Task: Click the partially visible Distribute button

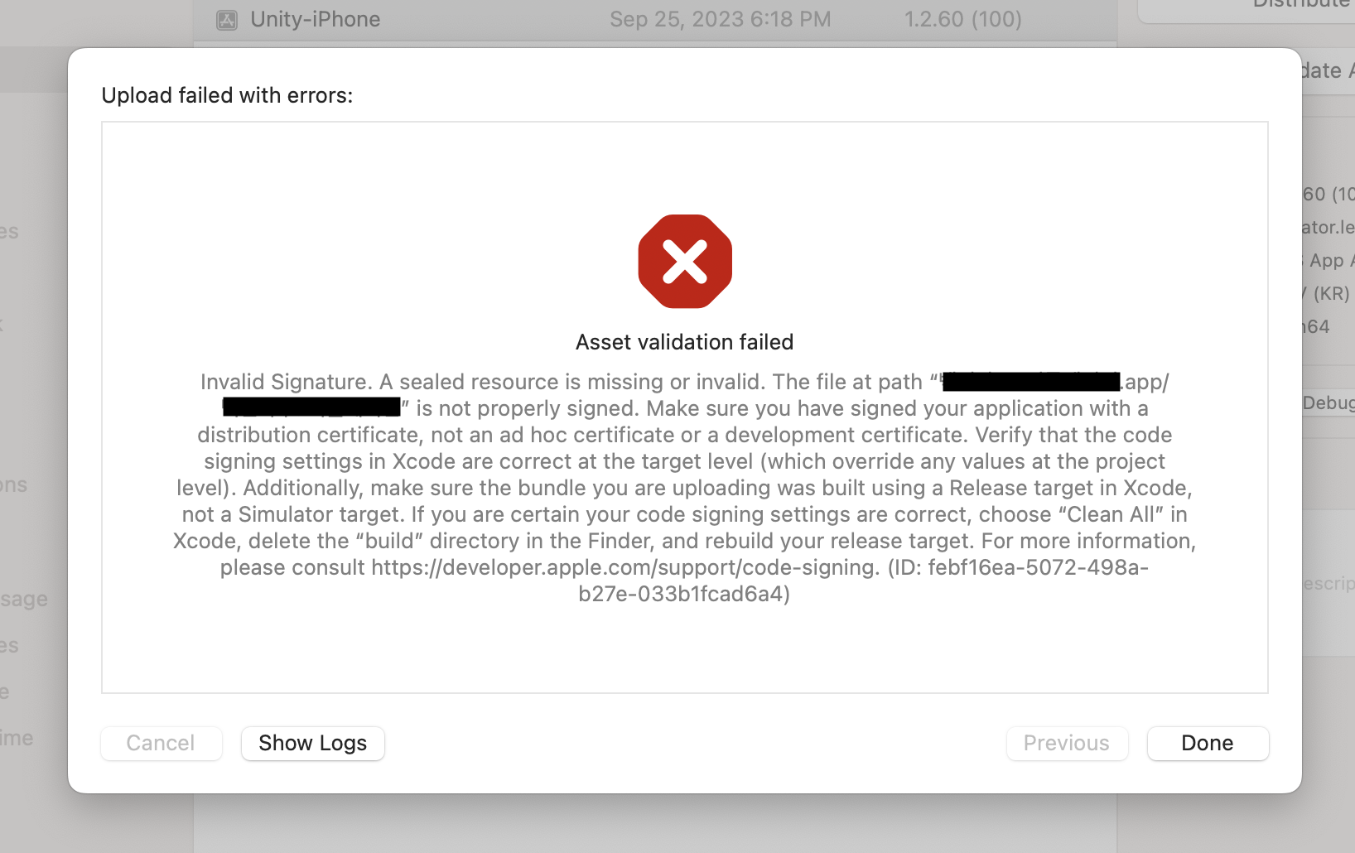Action: coord(1300,7)
